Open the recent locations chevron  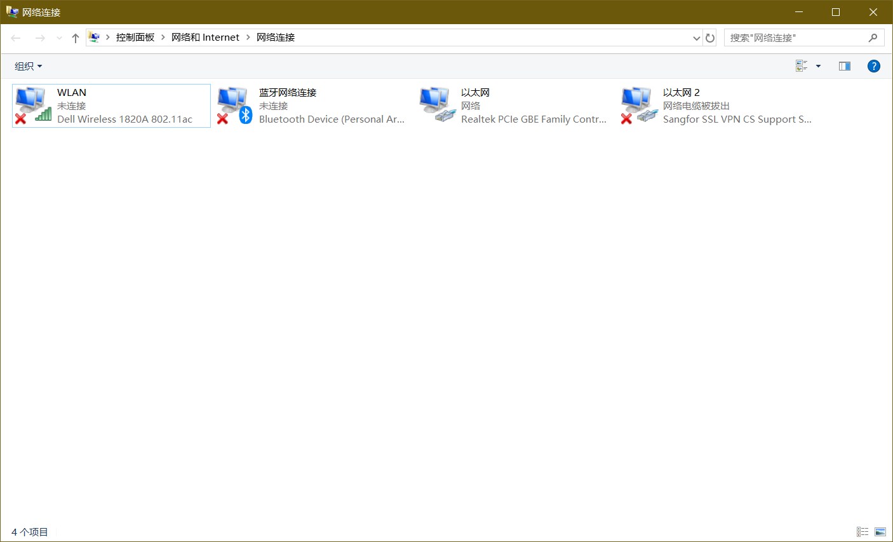59,38
